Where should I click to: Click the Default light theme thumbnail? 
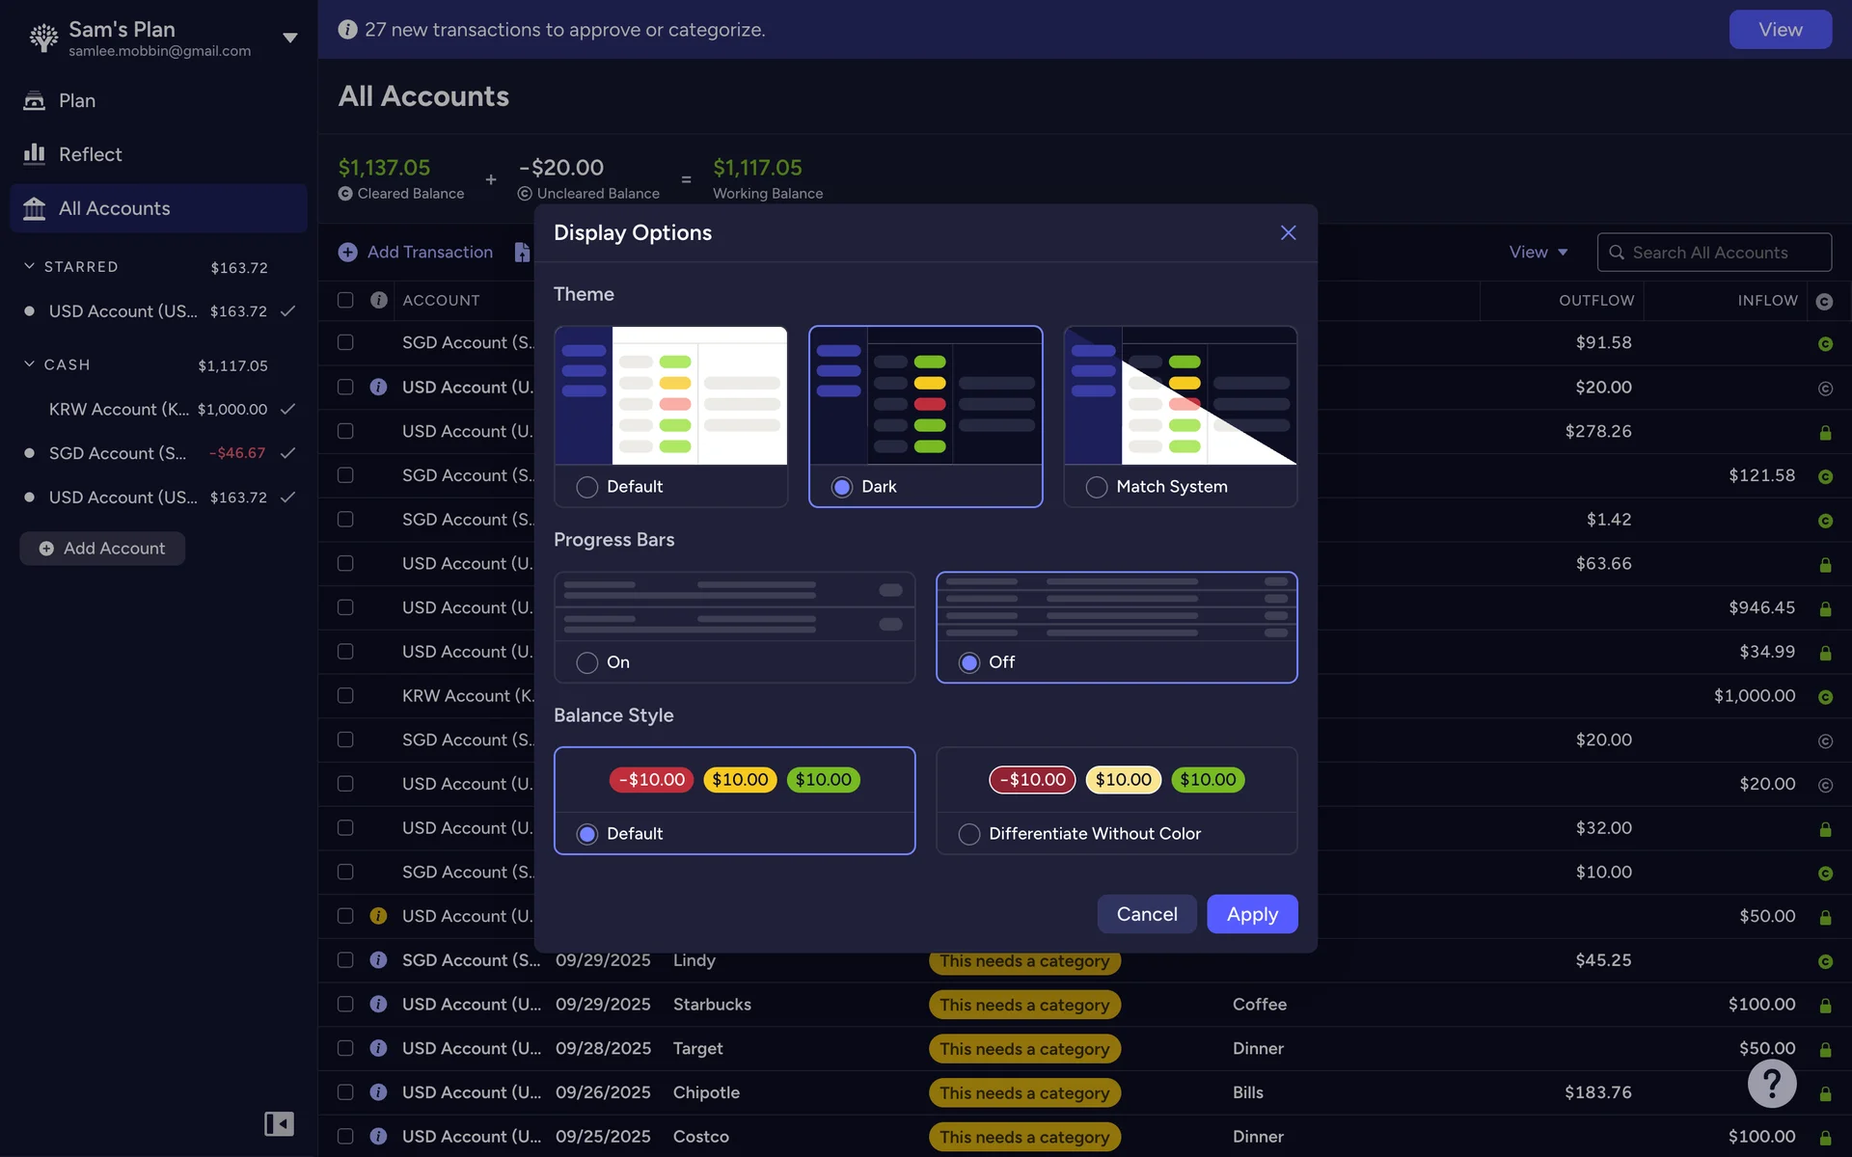click(671, 396)
